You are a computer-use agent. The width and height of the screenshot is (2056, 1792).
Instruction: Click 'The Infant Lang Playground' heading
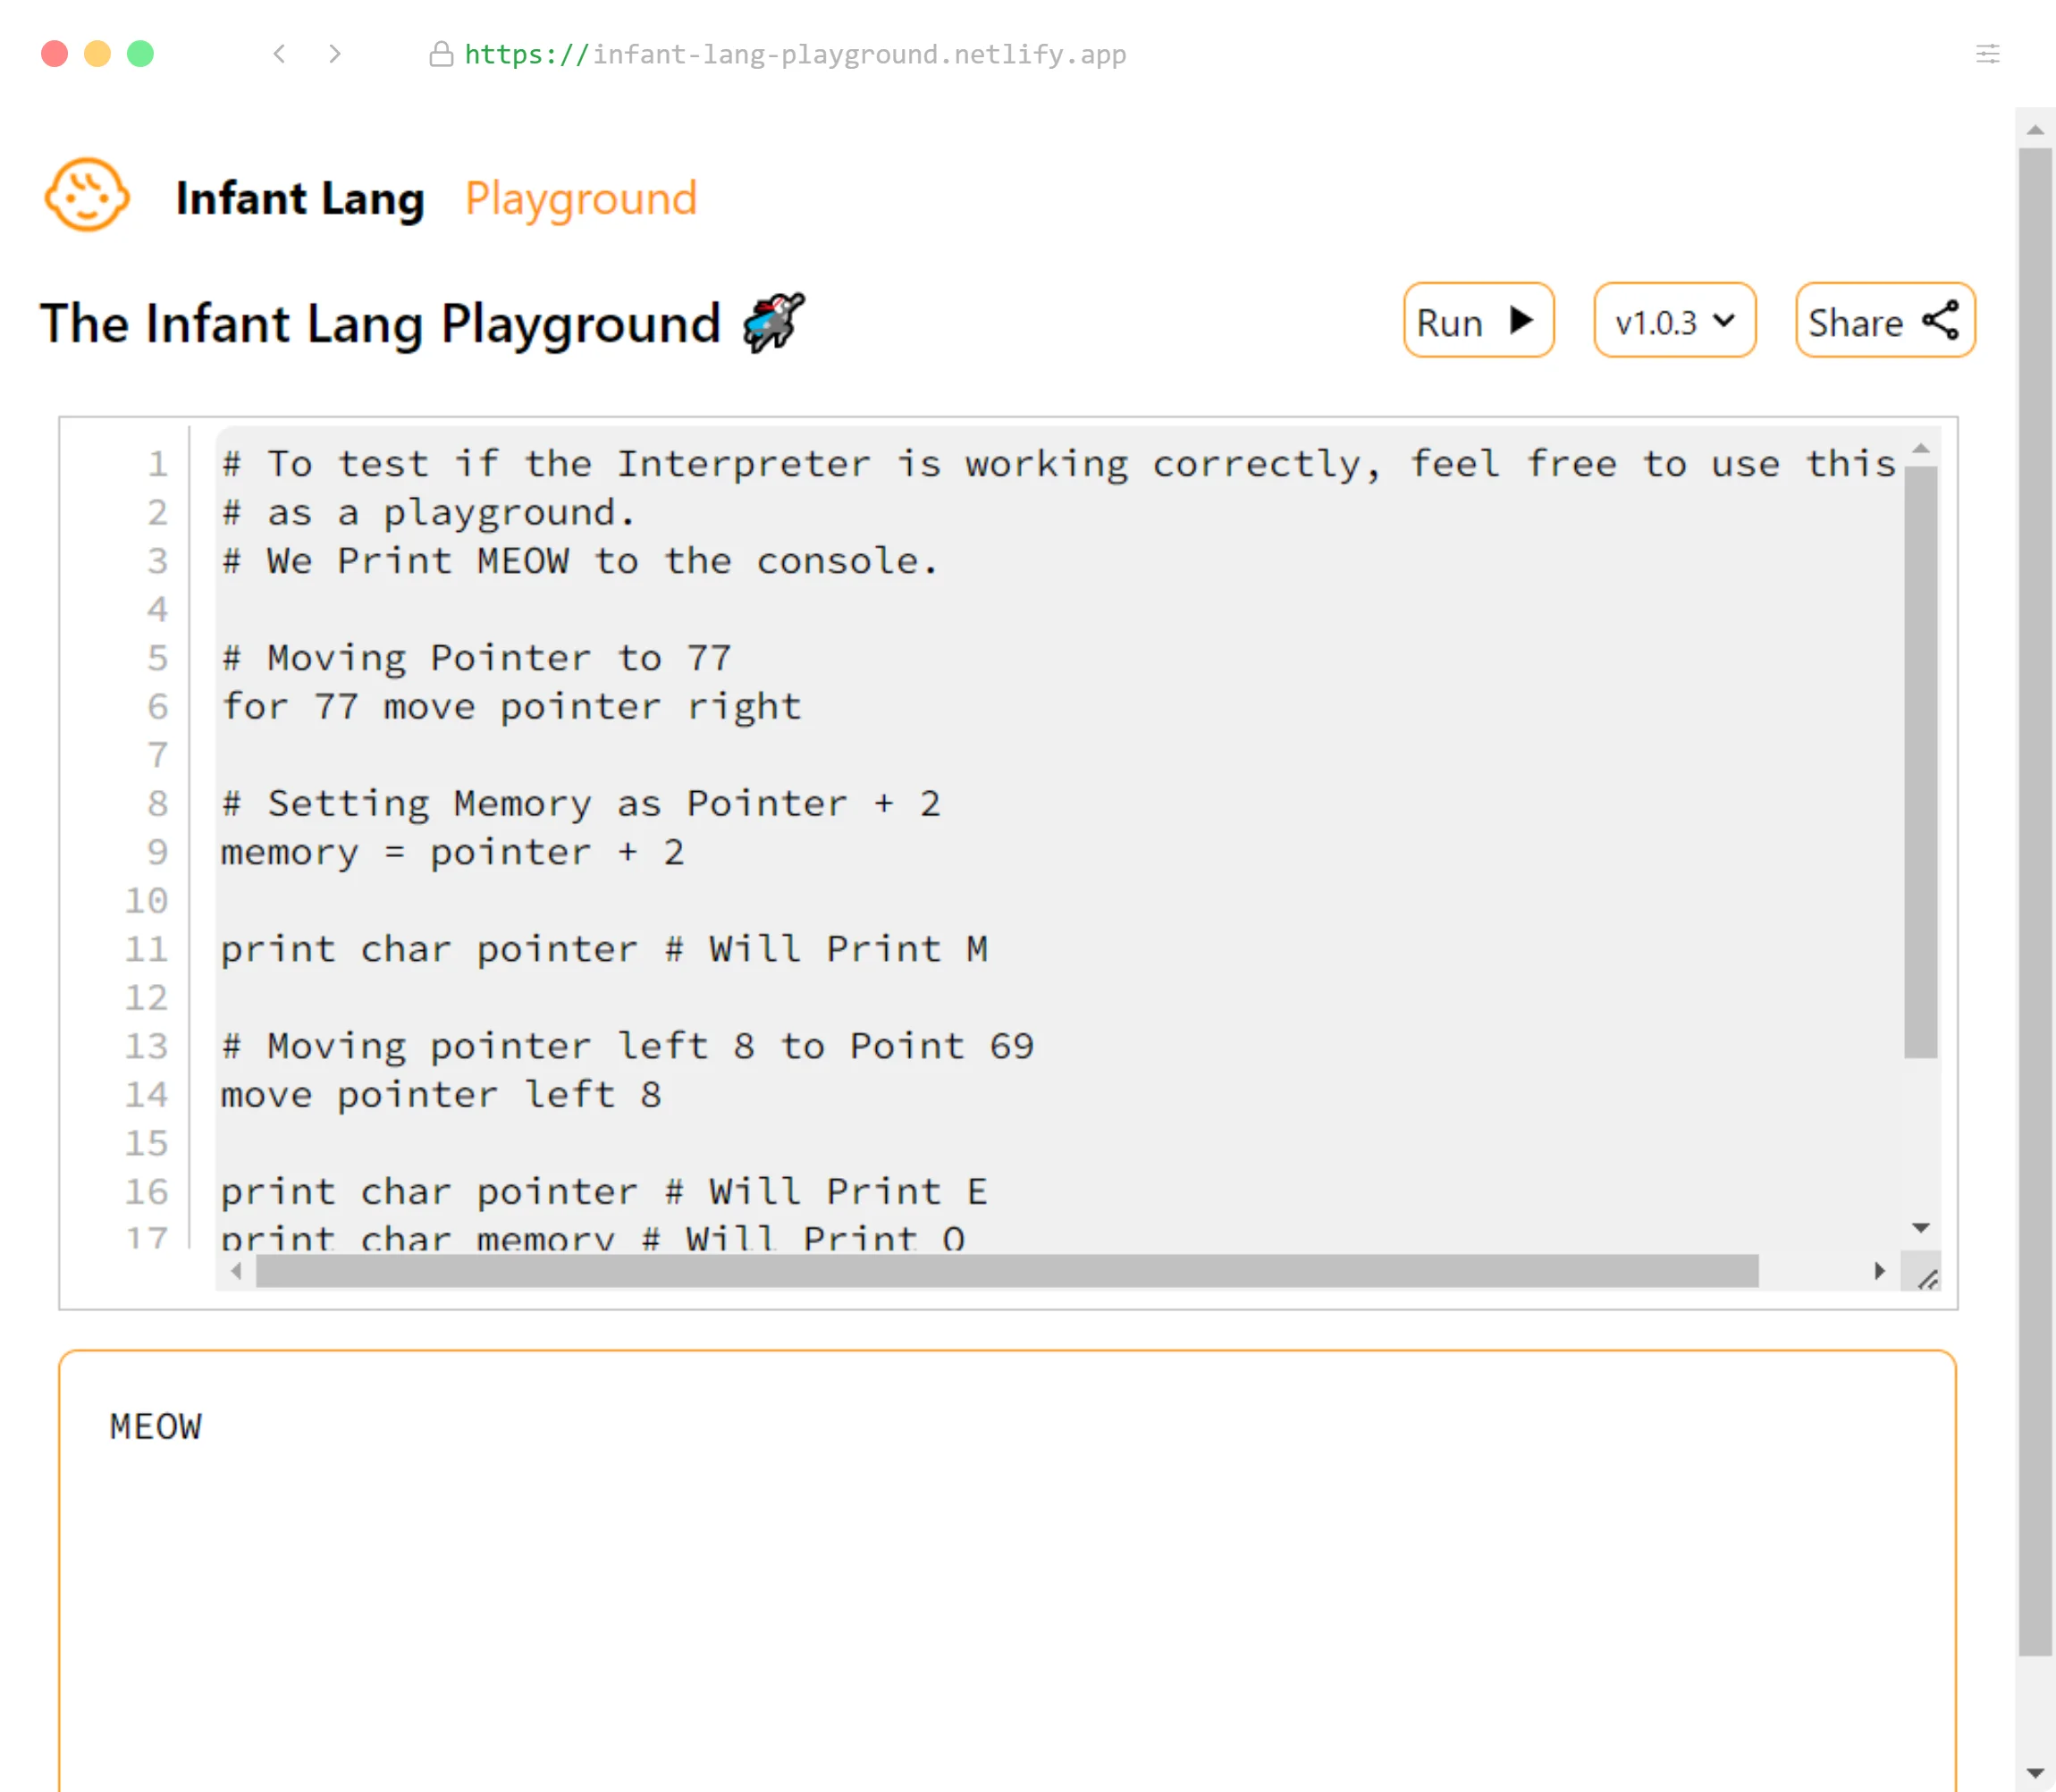[380, 324]
